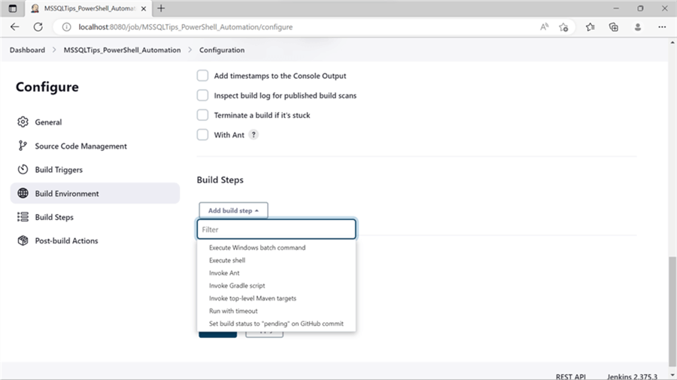Select Invoke Ant build step
Image resolution: width=677 pixels, height=380 pixels.
tap(224, 273)
